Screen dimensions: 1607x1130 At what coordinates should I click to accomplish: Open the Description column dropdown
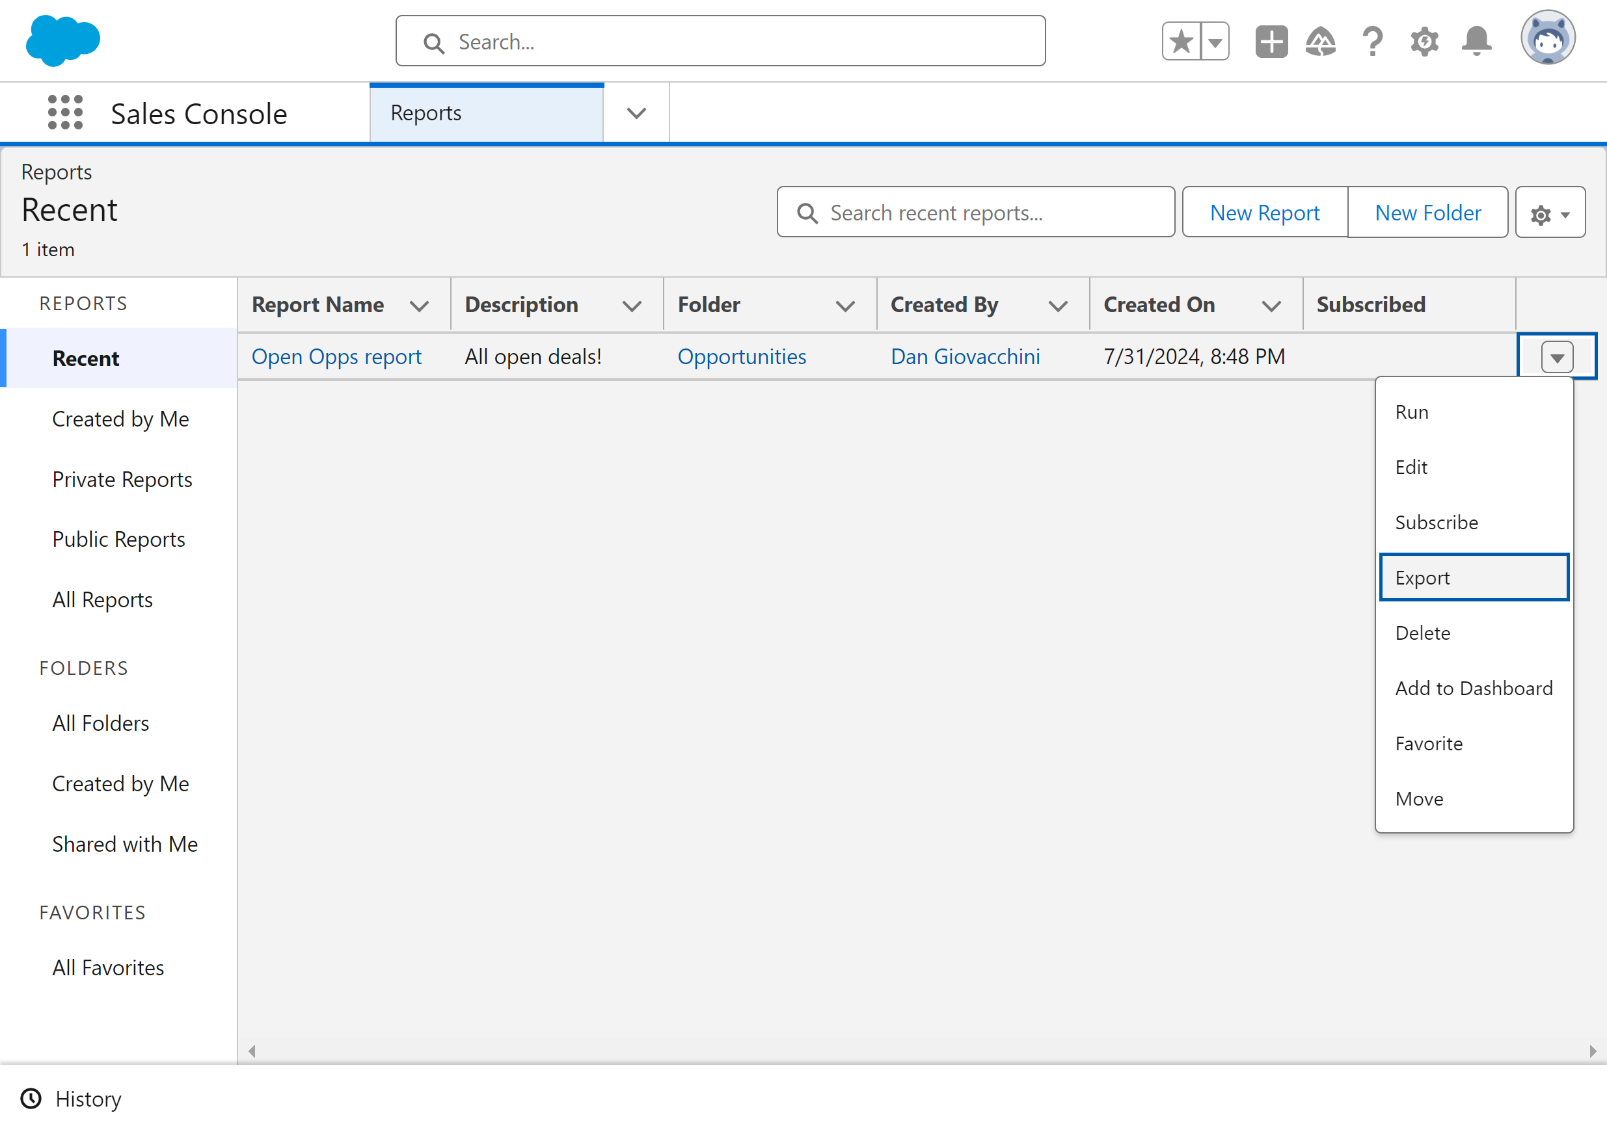click(x=632, y=306)
